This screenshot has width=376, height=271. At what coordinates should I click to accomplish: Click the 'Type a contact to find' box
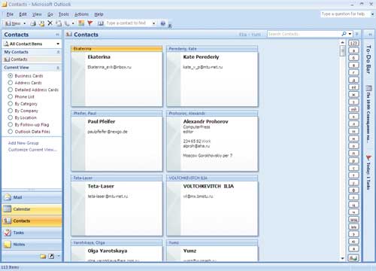(129, 23)
